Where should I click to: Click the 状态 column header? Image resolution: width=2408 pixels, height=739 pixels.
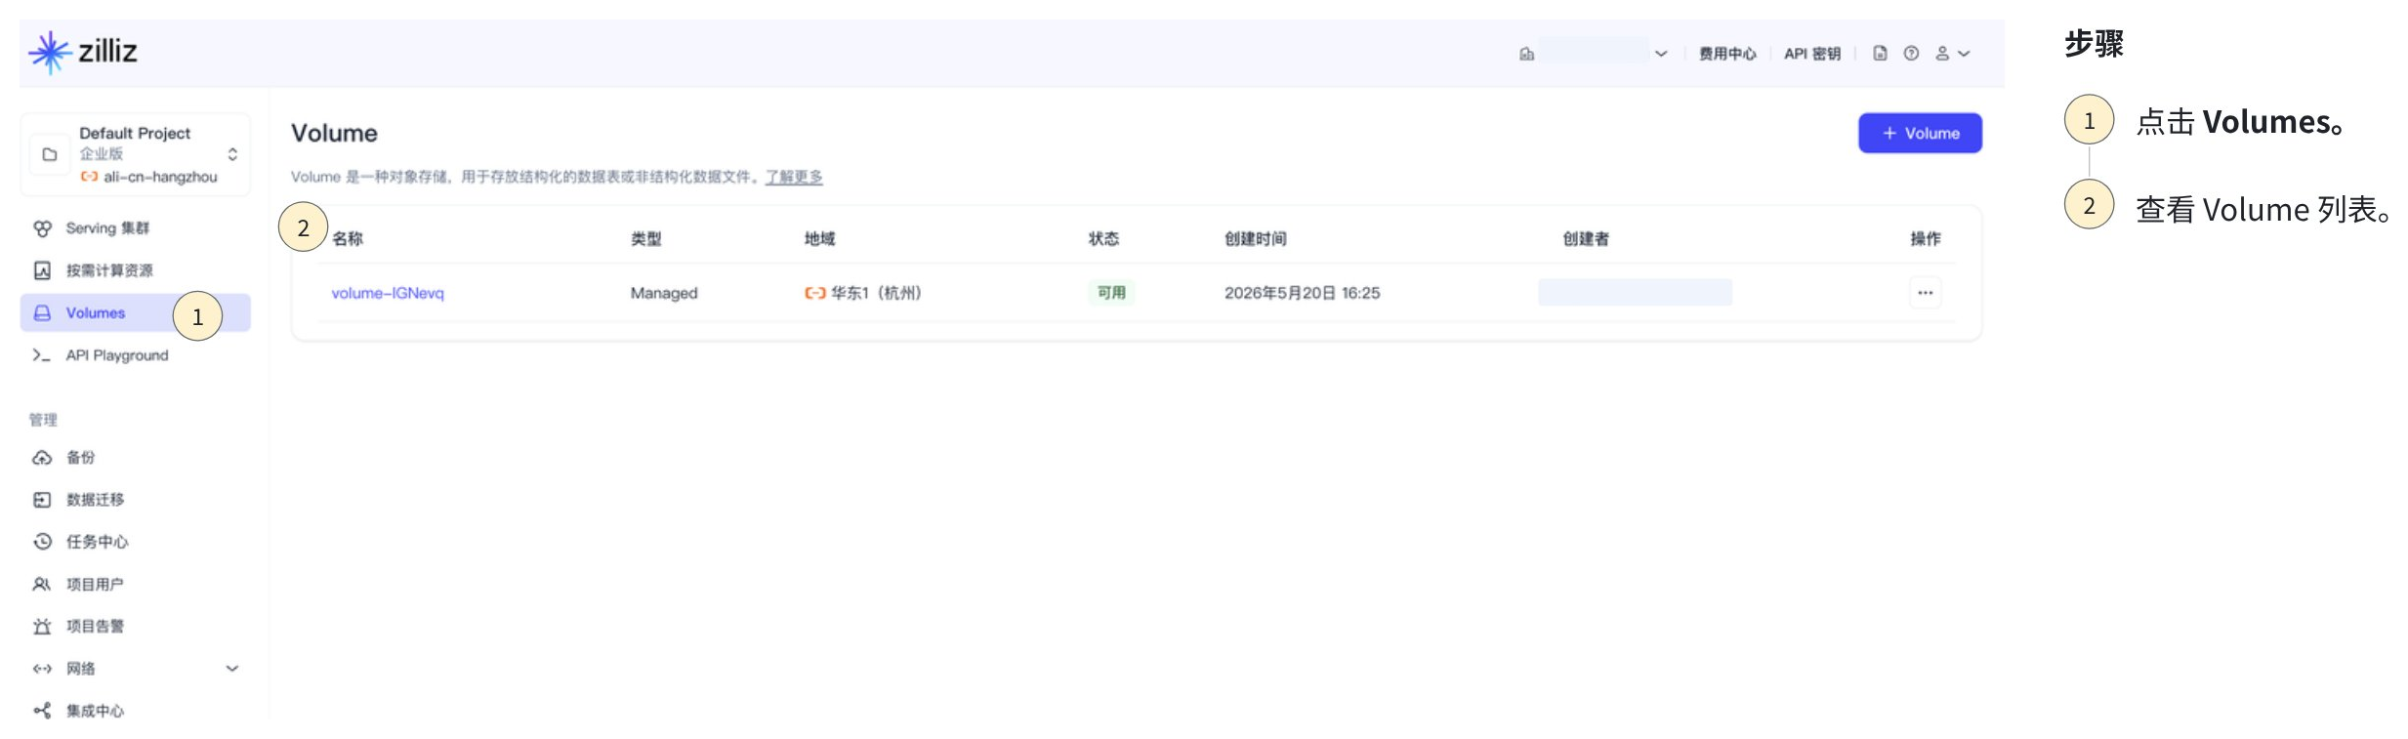tap(1104, 239)
